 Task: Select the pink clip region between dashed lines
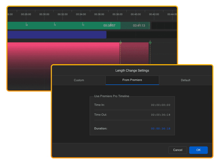pos(135,53)
